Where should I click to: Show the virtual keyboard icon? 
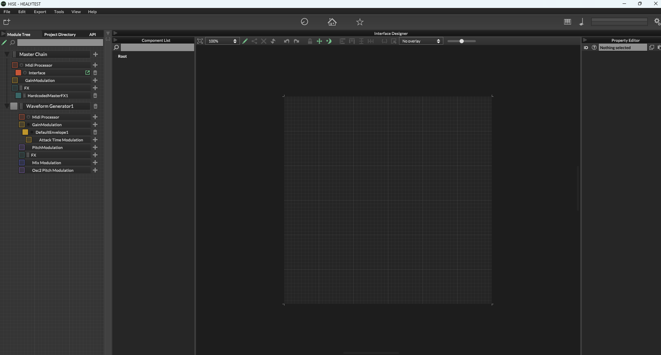(x=568, y=22)
